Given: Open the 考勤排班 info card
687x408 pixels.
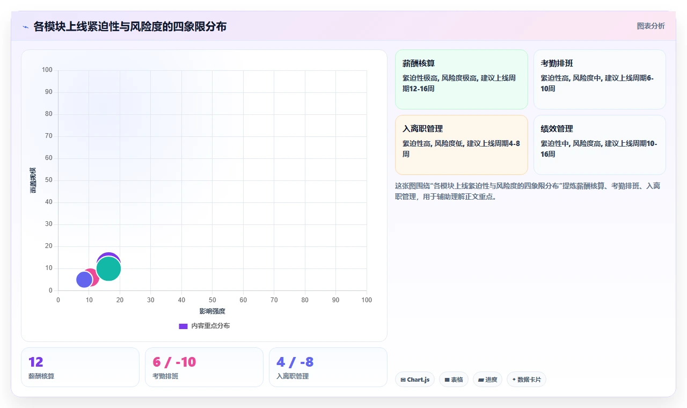Looking at the screenshot, I should (600, 79).
